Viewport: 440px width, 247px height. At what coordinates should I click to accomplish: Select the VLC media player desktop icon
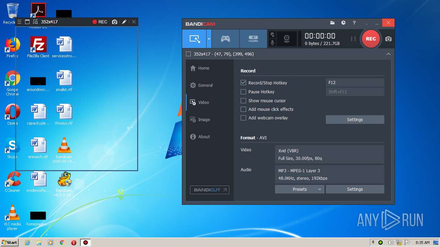click(12, 217)
